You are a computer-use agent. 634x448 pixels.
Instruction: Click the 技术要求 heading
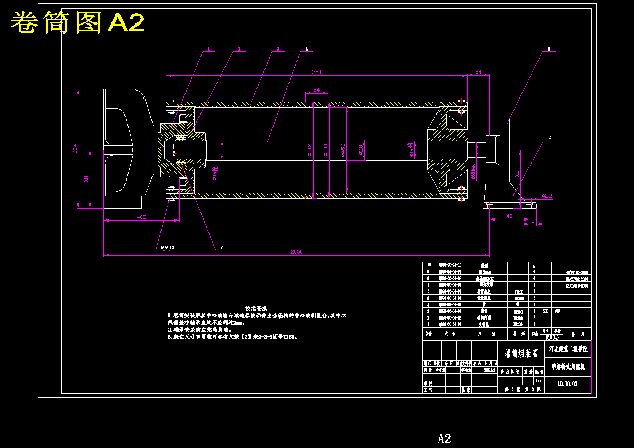point(256,308)
